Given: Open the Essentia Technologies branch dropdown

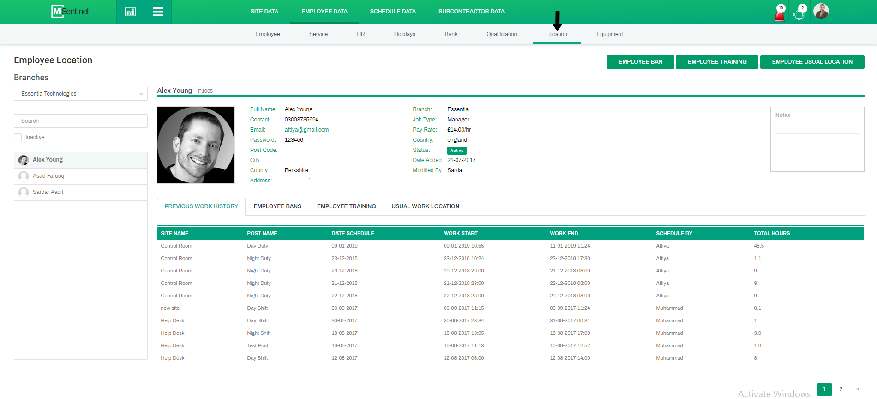Looking at the screenshot, I should click(x=81, y=94).
